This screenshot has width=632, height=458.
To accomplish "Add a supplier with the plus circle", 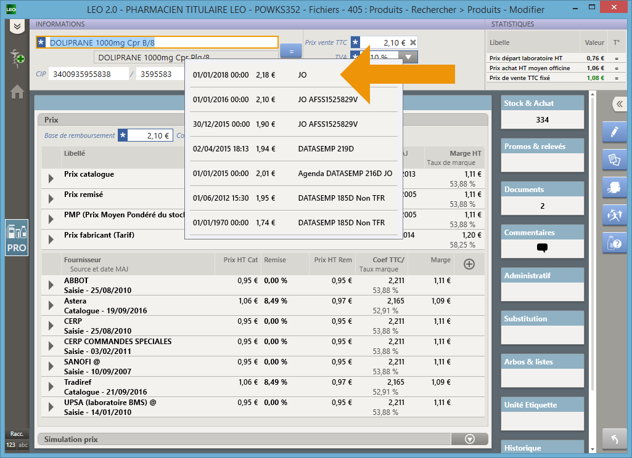I will tap(469, 264).
